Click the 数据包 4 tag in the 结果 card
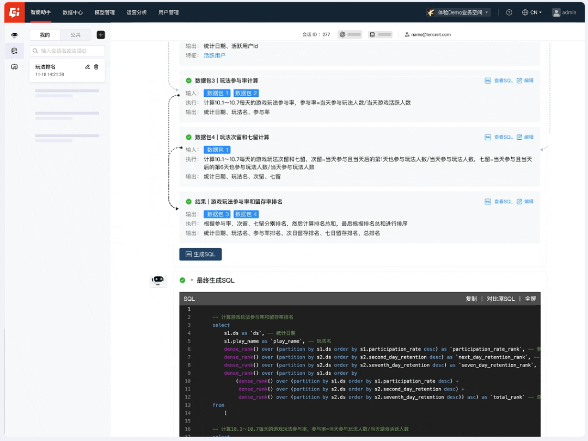 coord(247,214)
